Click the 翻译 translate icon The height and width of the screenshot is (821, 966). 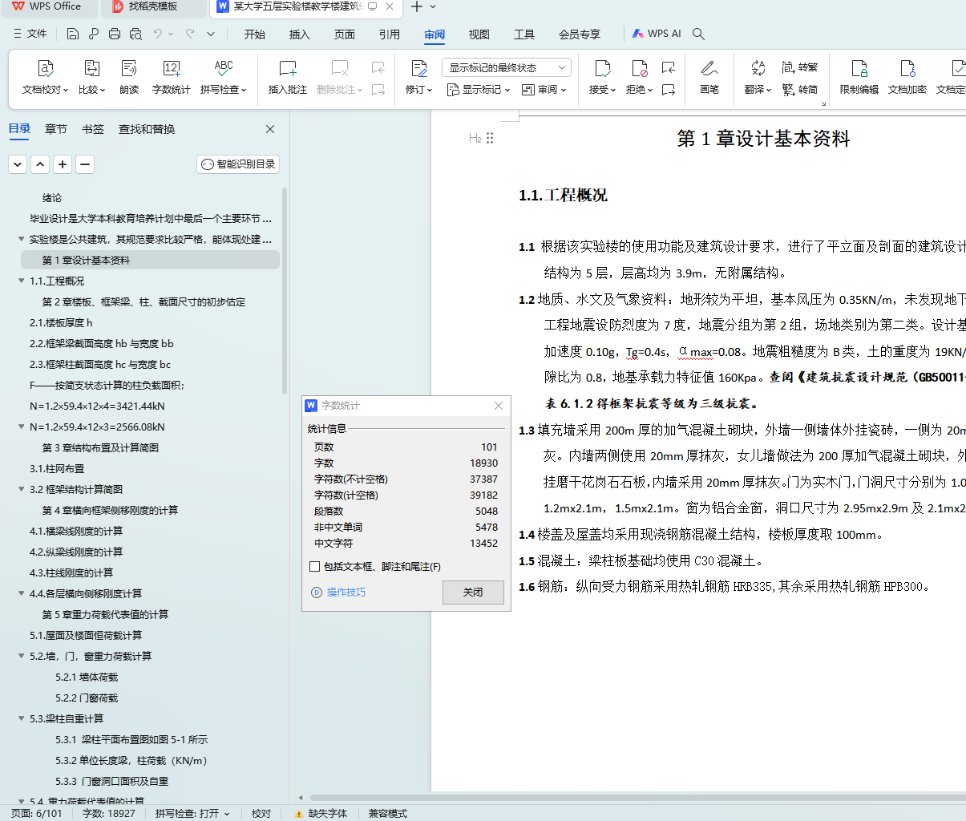pos(758,69)
